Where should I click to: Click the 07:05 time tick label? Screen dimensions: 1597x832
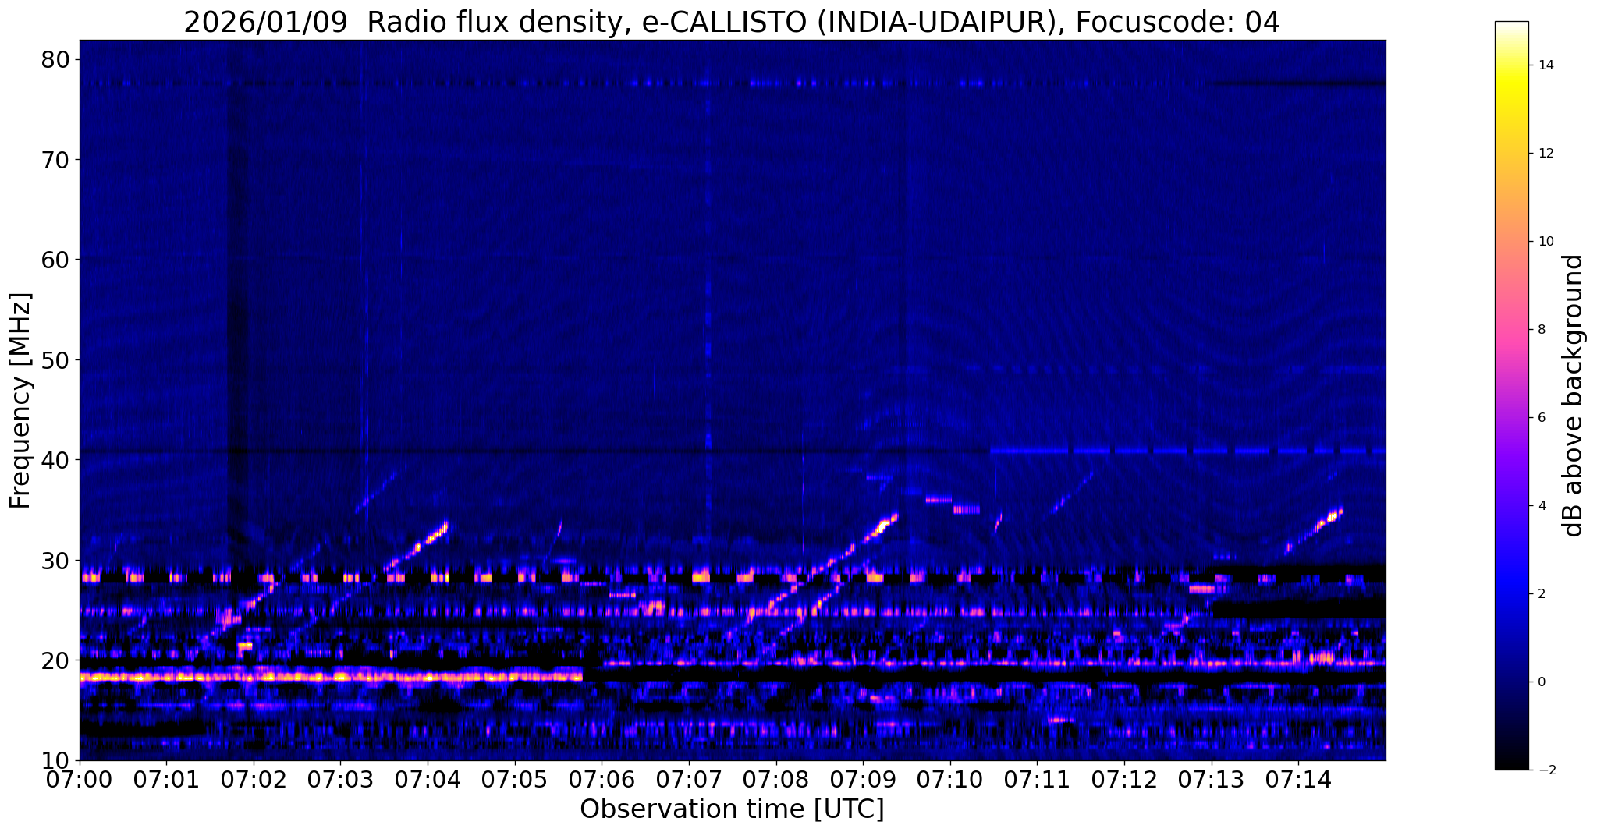(x=515, y=779)
